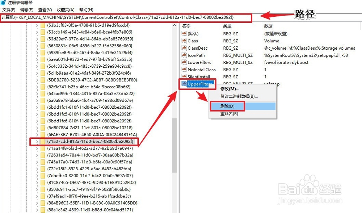Expand the {53d29ef7-377c-4d14-864b-eb3a85769359} key

[x=37, y=39]
